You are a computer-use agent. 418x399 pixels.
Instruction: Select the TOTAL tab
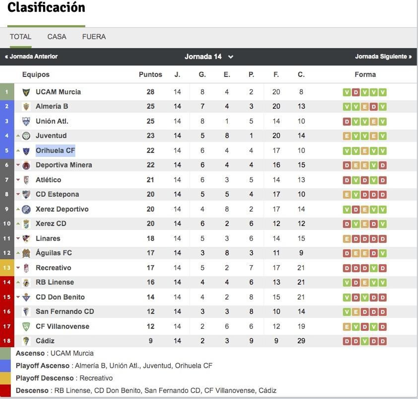[20, 37]
